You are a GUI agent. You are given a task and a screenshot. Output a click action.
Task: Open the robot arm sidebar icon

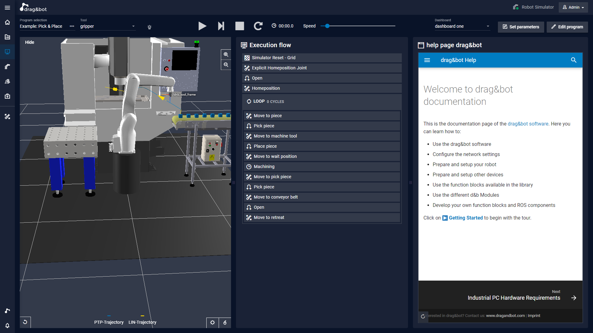point(7,67)
